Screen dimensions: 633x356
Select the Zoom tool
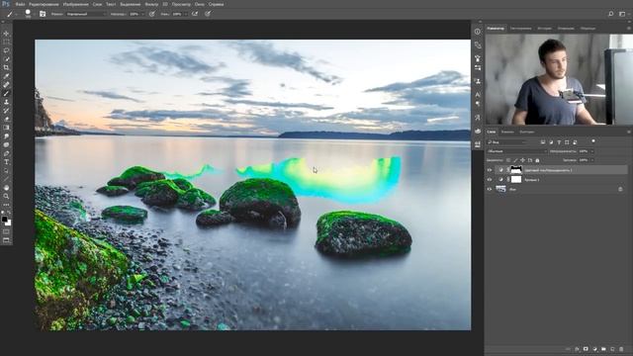click(6, 196)
